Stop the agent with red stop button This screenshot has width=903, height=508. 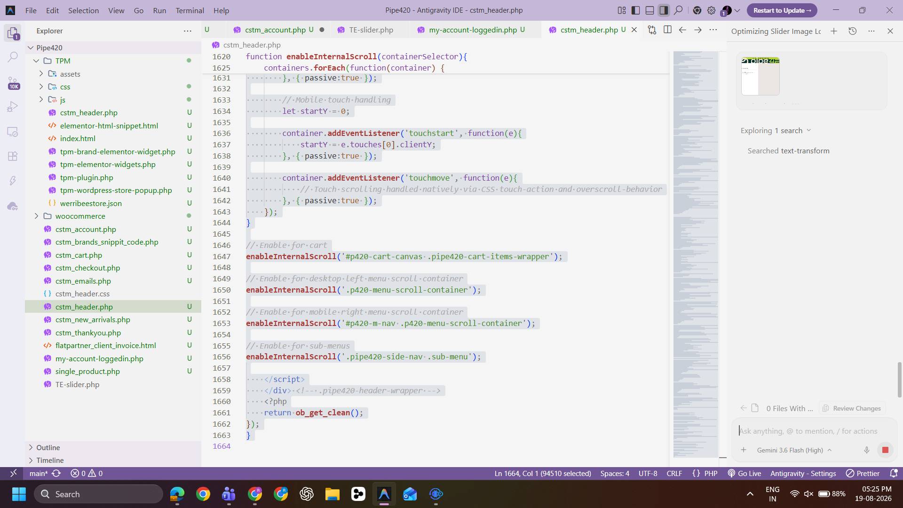click(x=885, y=450)
